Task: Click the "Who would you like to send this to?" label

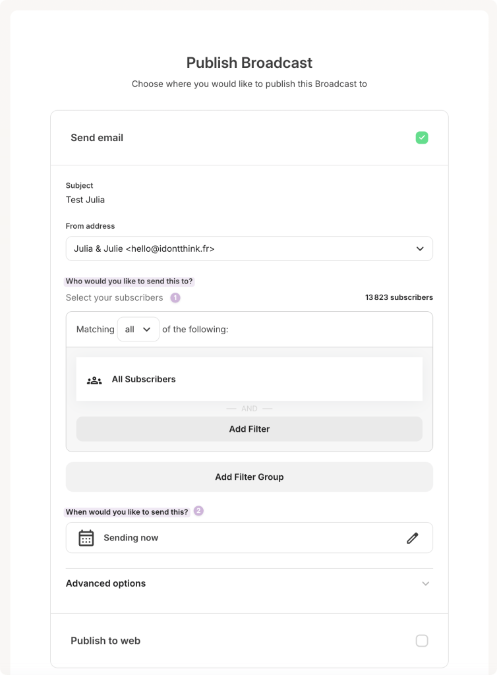Action: click(x=129, y=281)
